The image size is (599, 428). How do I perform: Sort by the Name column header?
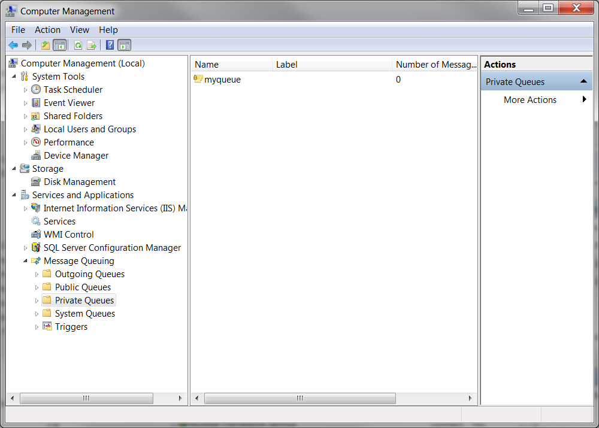point(231,65)
